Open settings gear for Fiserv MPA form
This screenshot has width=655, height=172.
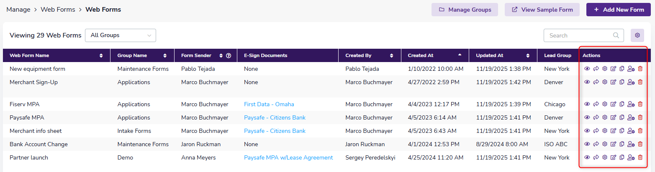[x=605, y=104]
